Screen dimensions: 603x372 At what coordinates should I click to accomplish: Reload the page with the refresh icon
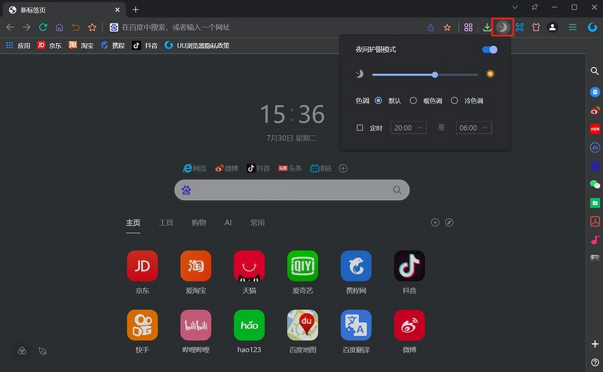coord(43,27)
